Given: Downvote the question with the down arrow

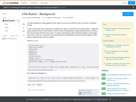Looking at the screenshot, I should (24, 31).
